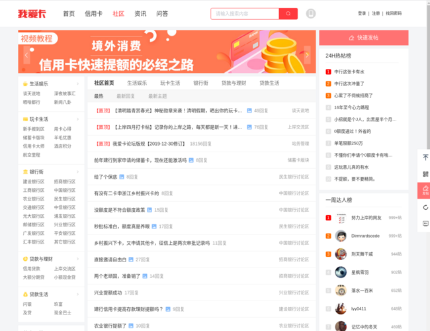Click avatar of 星枫雪羽
This screenshot has height=331, width=430.
[341, 272]
